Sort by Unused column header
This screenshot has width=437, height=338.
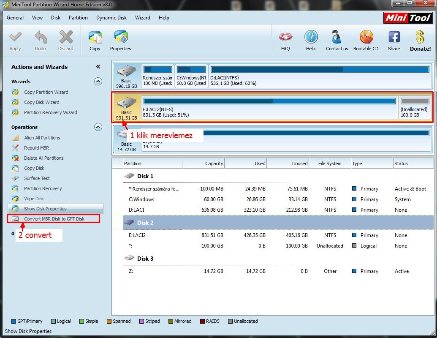pos(288,164)
